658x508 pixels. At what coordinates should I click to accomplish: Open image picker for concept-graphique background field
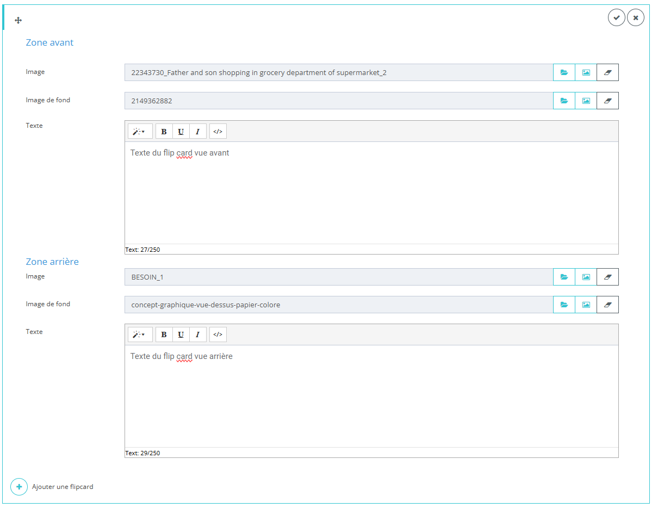pyautogui.click(x=586, y=305)
